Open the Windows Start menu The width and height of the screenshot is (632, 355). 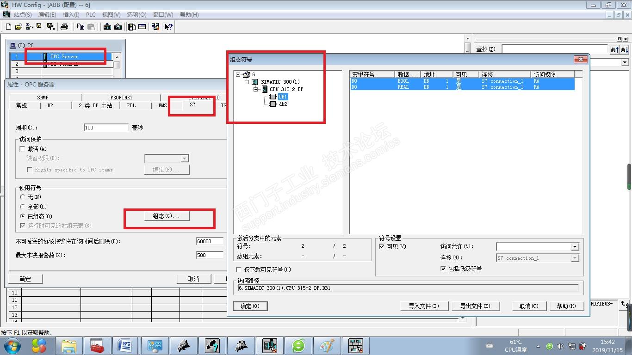(x=12, y=346)
